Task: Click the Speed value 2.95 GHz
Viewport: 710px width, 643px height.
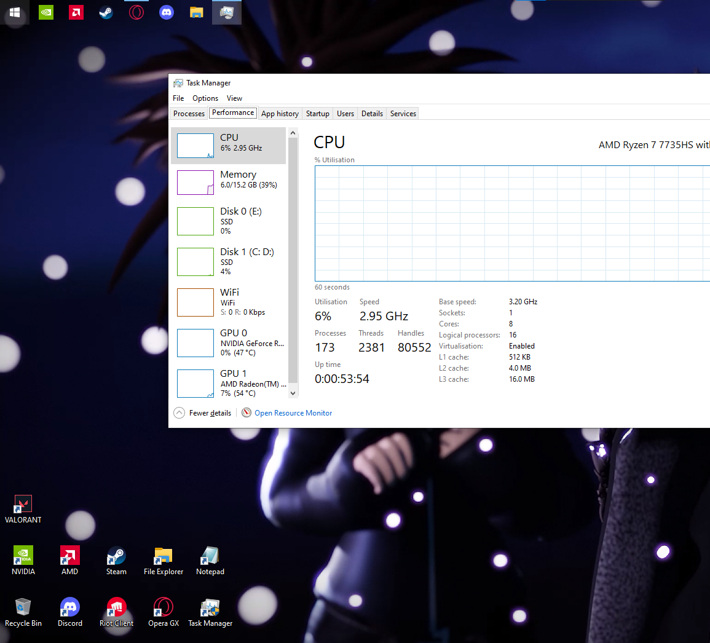Action: click(x=384, y=316)
